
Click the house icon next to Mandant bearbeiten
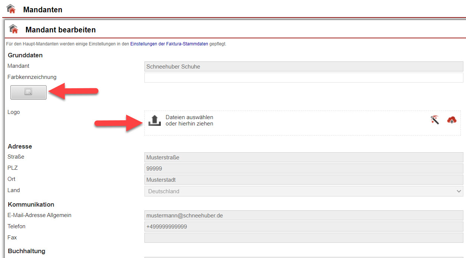click(14, 29)
